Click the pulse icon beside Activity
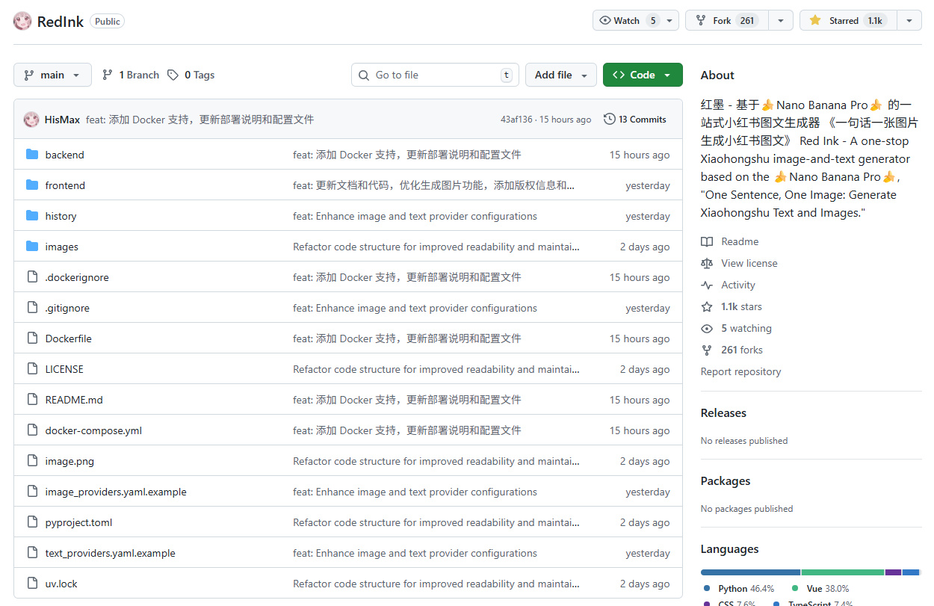The width and height of the screenshot is (934, 606). (707, 285)
